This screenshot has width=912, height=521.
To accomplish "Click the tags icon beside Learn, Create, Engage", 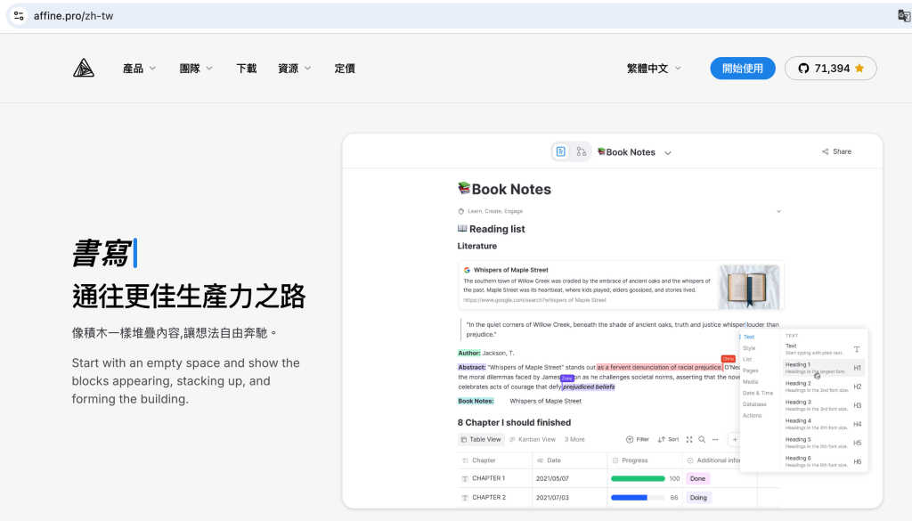I will [461, 211].
